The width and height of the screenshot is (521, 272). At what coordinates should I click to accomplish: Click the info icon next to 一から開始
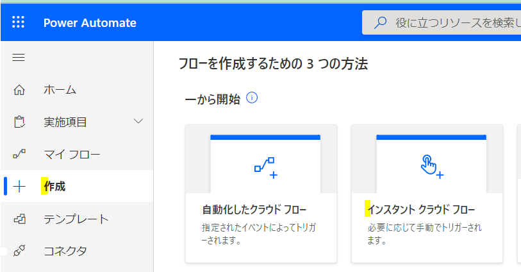pos(252,98)
